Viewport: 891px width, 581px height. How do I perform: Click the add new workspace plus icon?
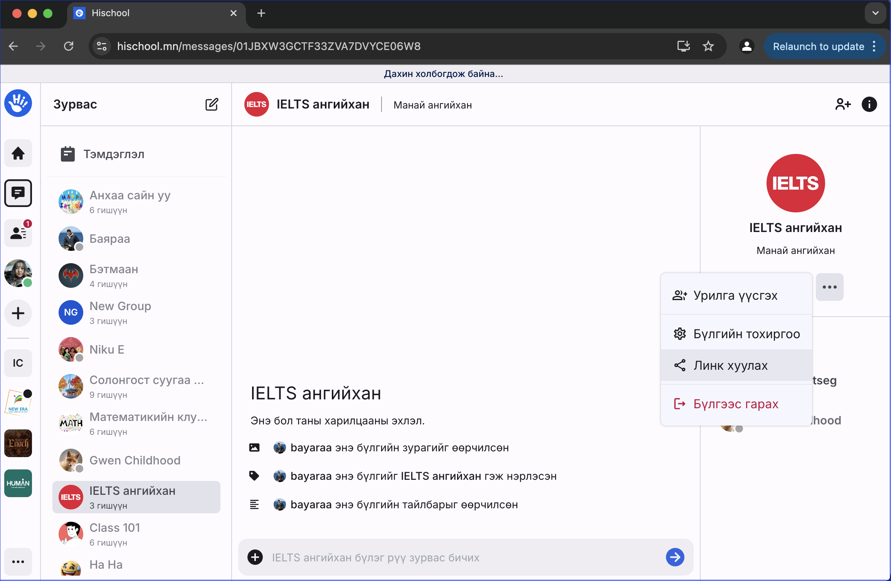click(18, 313)
